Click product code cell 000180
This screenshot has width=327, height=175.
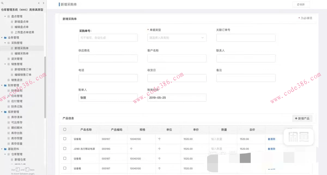[x=106, y=149]
